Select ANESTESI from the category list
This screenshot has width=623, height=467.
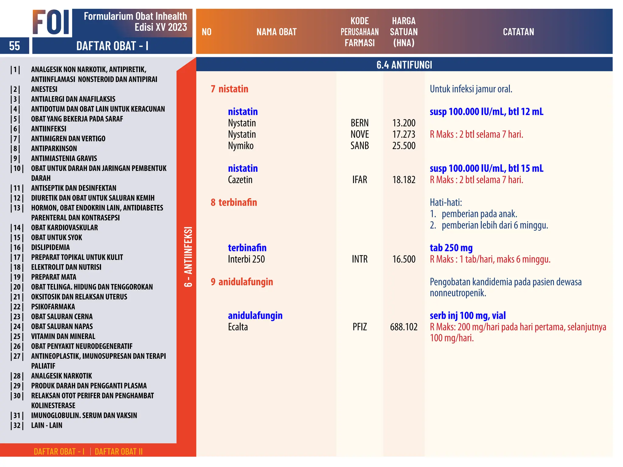[44, 89]
